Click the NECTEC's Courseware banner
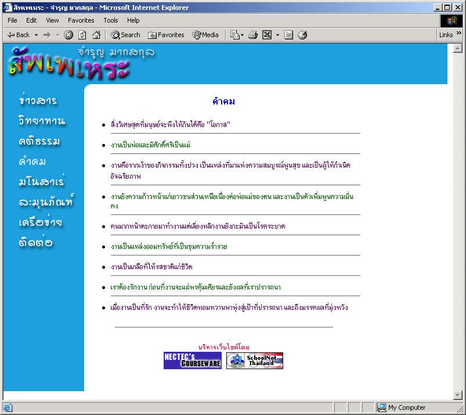The height and width of the screenshot is (415, 466). pyautogui.click(x=193, y=360)
